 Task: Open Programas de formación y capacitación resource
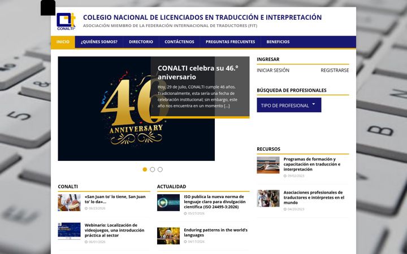point(311,164)
